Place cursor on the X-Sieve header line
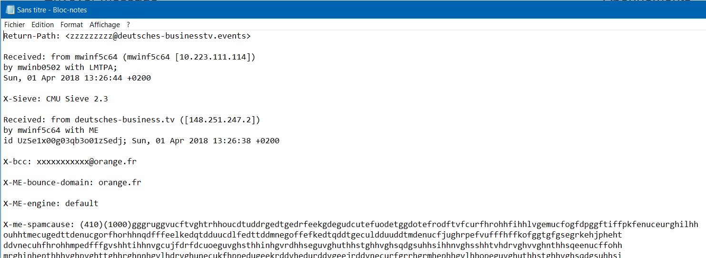Viewport: 706px width, 258px height. pyautogui.click(x=56, y=99)
